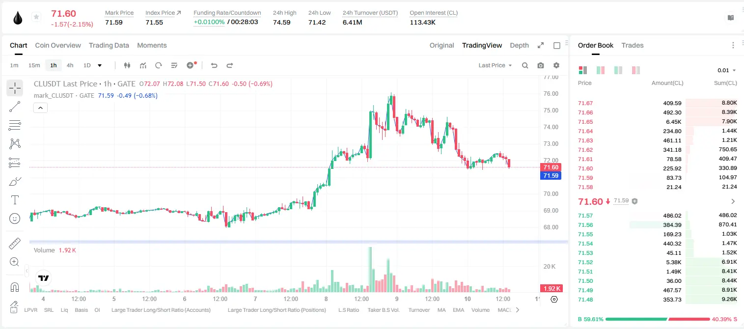
Task: Click the buy/sell ratio bar
Action: pyautogui.click(x=658, y=319)
